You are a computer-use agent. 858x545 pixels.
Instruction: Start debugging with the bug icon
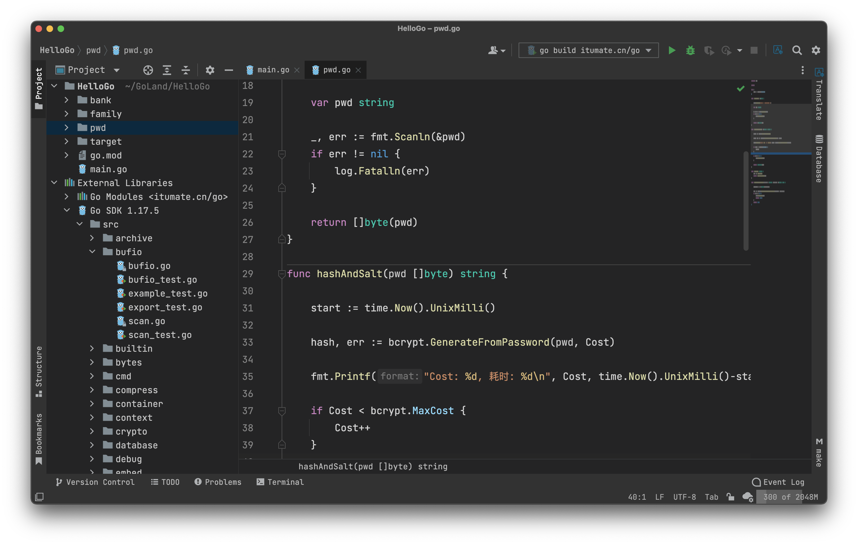click(690, 50)
